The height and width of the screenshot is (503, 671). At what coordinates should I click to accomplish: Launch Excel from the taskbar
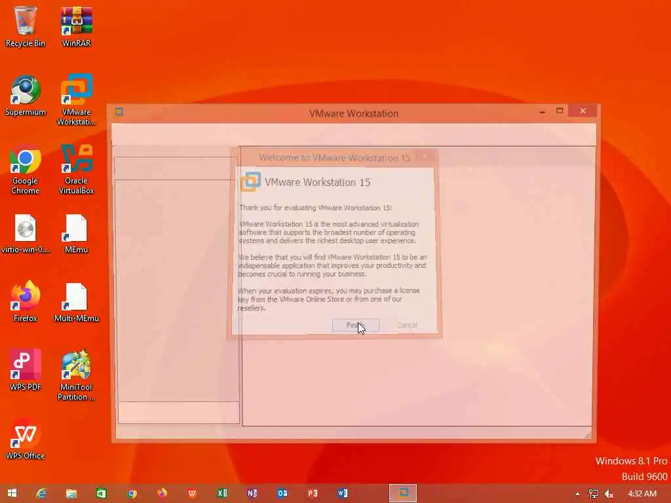(222, 493)
